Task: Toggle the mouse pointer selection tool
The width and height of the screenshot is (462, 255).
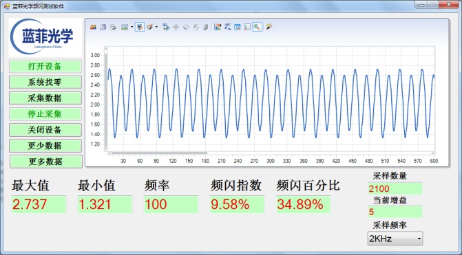Action: tap(140, 27)
